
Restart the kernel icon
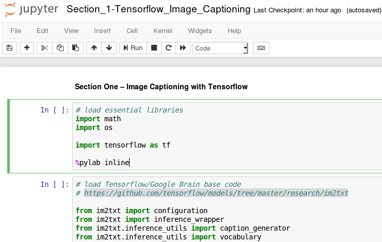[x=168, y=48]
